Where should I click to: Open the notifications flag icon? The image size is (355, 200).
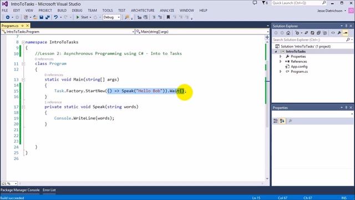[265, 3]
